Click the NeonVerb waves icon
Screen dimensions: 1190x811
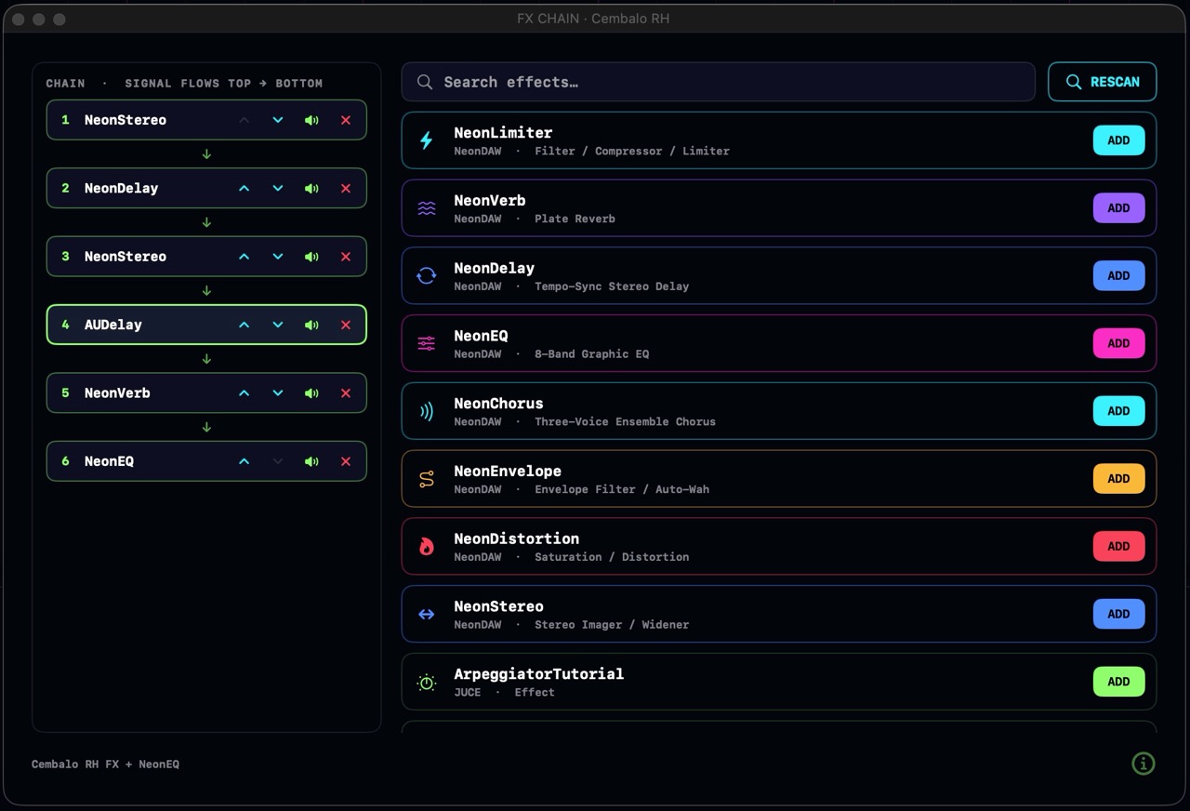click(426, 208)
